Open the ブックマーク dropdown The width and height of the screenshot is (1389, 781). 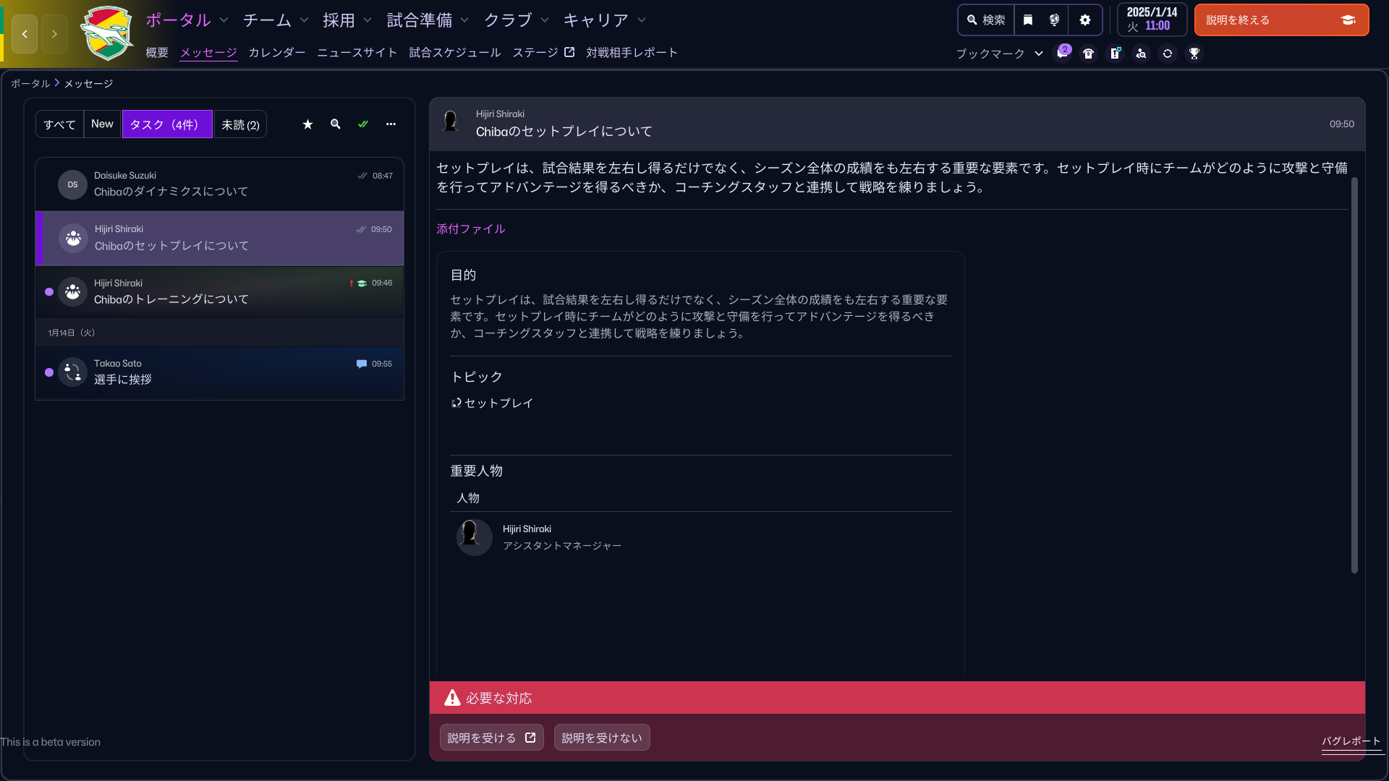coord(1000,54)
